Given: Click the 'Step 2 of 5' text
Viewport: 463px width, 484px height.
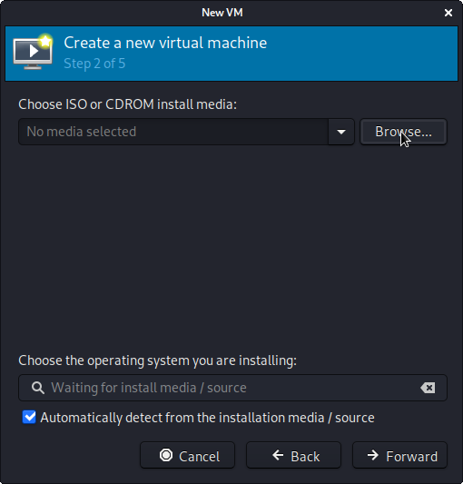Looking at the screenshot, I should click(94, 64).
